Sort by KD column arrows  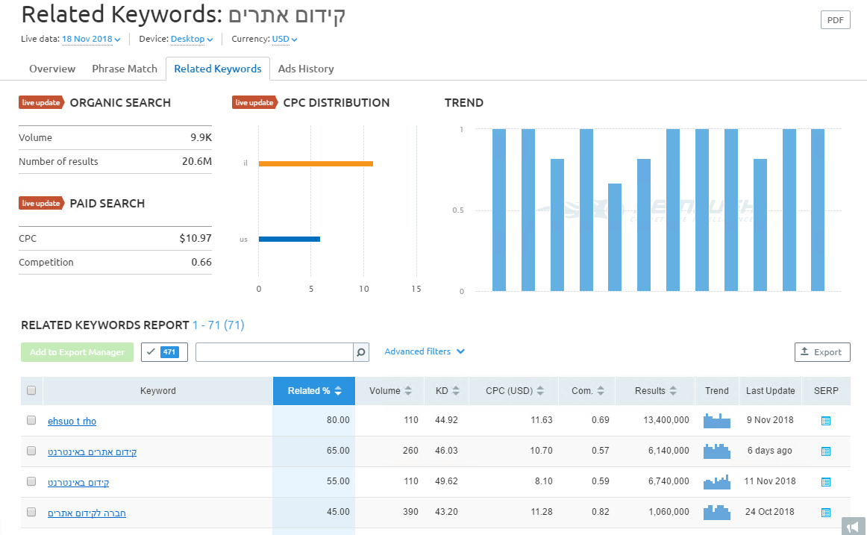[x=456, y=391]
